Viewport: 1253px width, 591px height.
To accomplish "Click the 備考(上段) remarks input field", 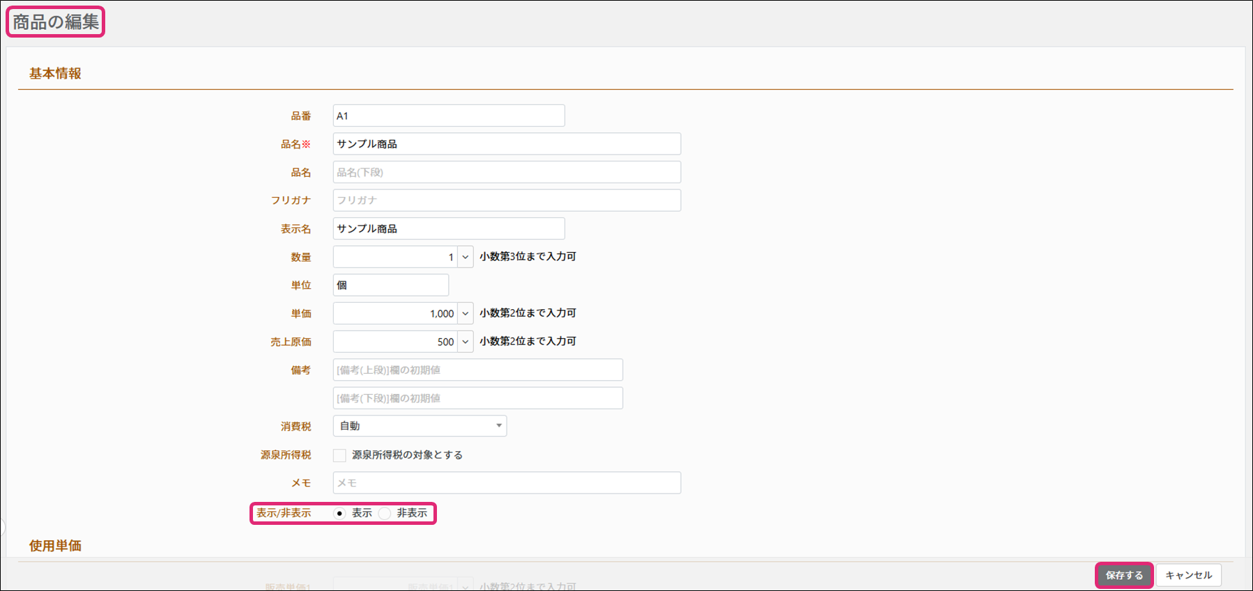I will click(x=477, y=370).
